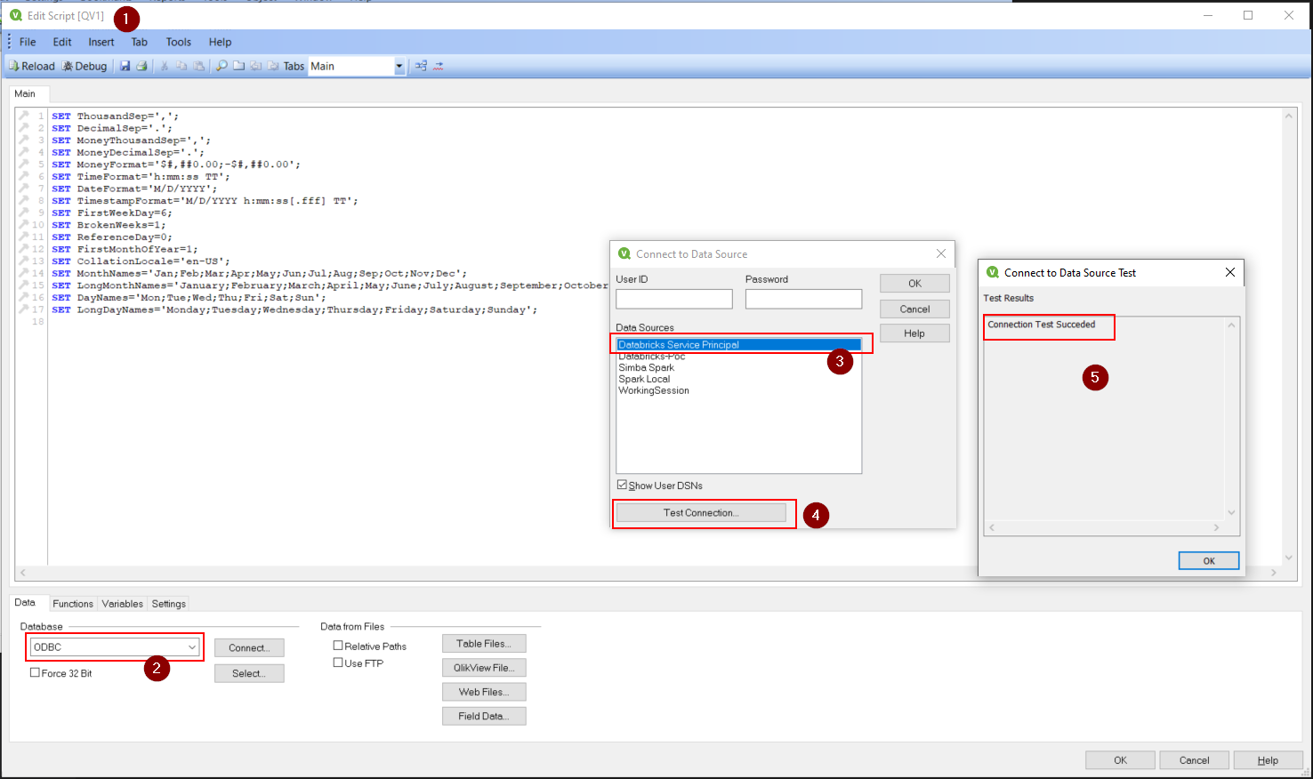1313x779 pixels.
Task: Check the Relative Paths option
Action: 338,646
